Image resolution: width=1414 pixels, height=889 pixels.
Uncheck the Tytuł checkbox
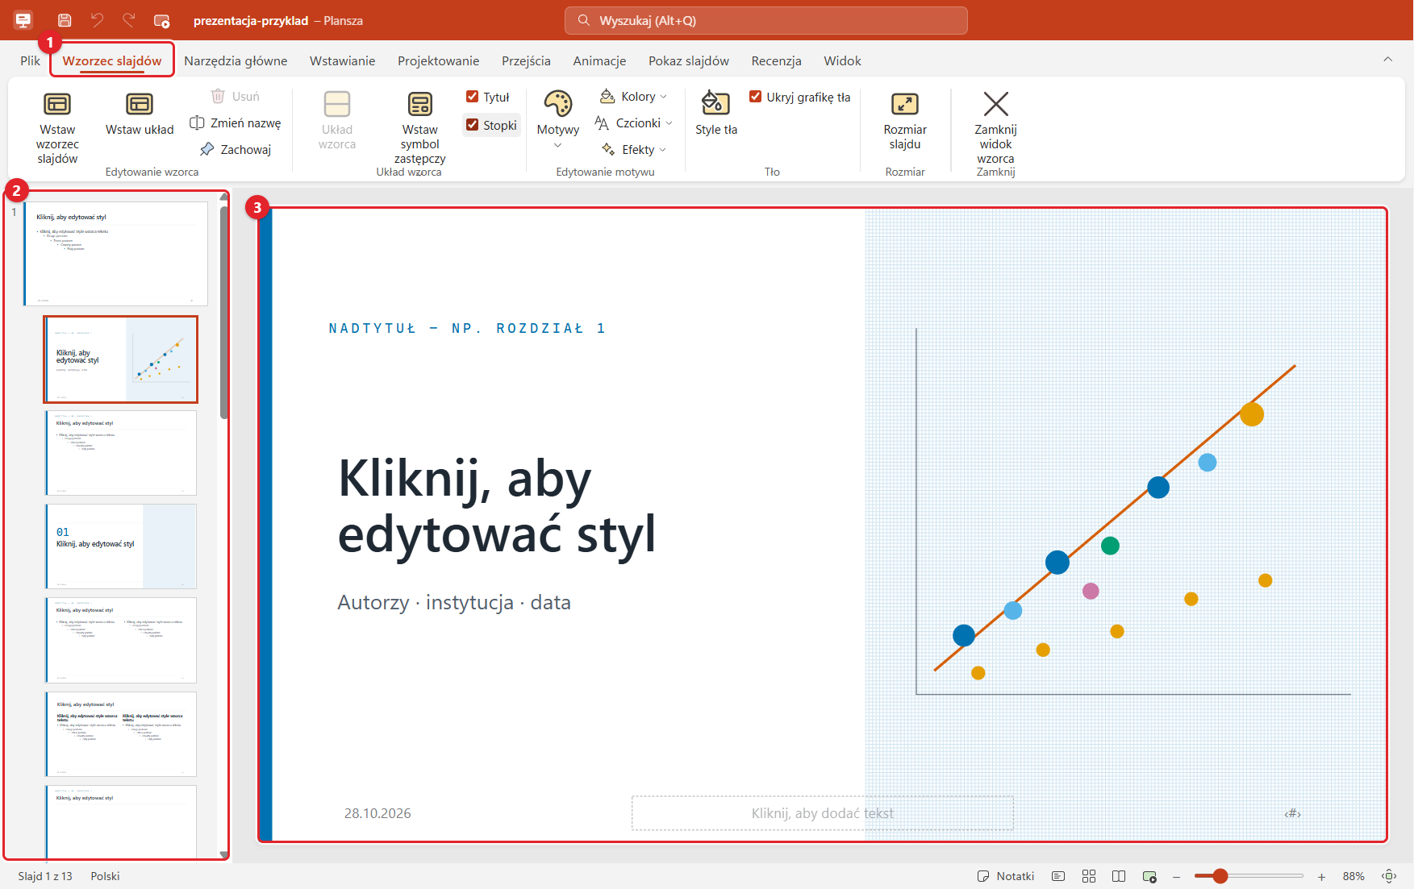473,97
